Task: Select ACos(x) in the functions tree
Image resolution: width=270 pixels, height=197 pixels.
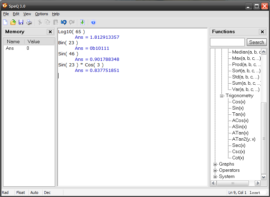Action: click(240, 120)
